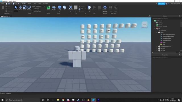The image size is (182, 102).
Task: Click into Explorer filter workspace field
Action: [166, 18]
